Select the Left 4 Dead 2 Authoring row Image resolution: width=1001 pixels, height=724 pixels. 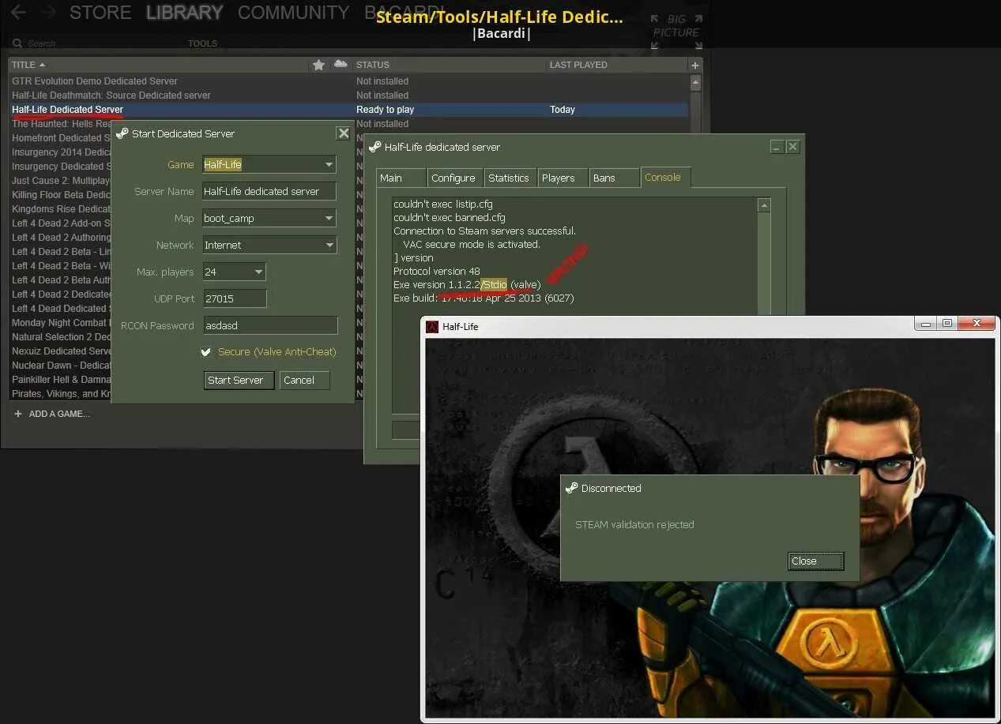coord(62,238)
